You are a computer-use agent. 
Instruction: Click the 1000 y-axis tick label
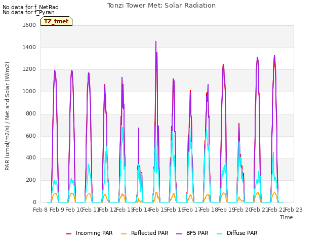pos(29,91)
